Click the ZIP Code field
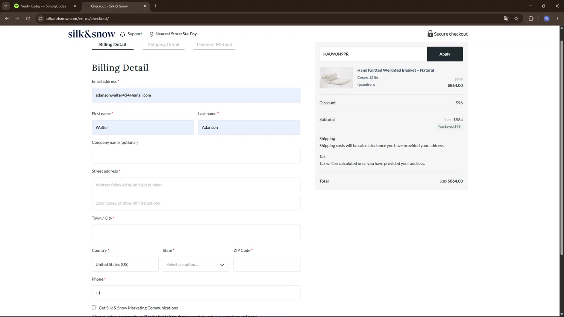The width and height of the screenshot is (564, 317). 267,264
